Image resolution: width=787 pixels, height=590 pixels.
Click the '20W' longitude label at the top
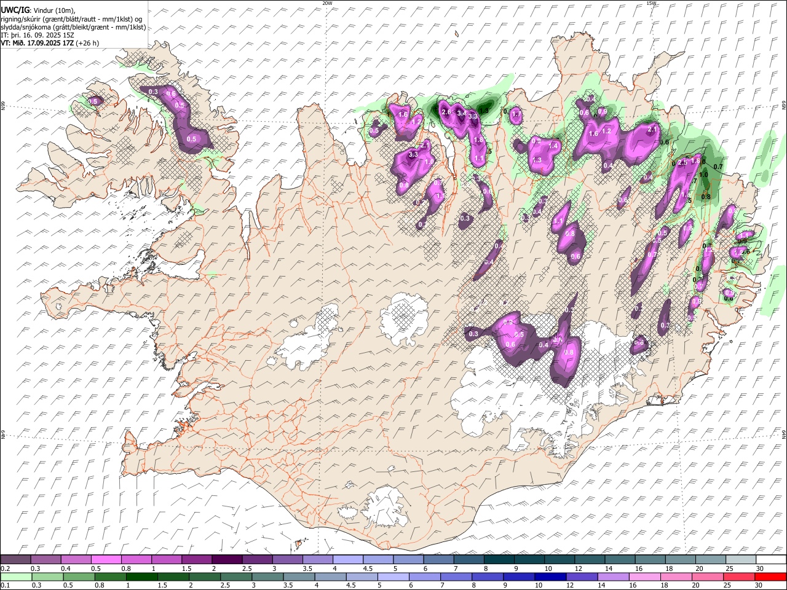[x=328, y=3]
